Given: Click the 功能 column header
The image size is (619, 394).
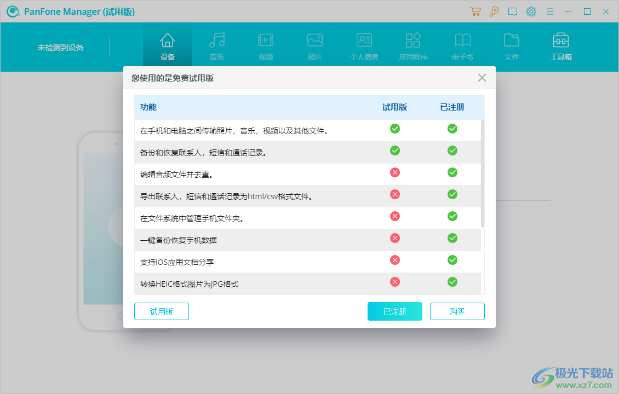Looking at the screenshot, I should 148,107.
